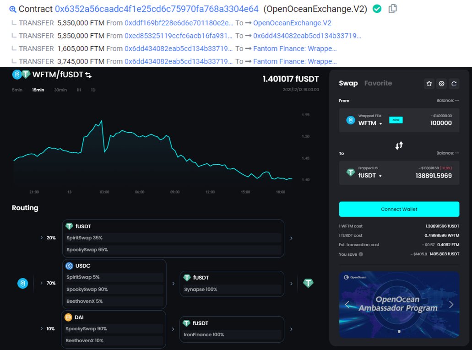Screen dimensions: 472x350
Task: Open OpenOceanExchange.V2 recipient link
Action: [x=292, y=23]
